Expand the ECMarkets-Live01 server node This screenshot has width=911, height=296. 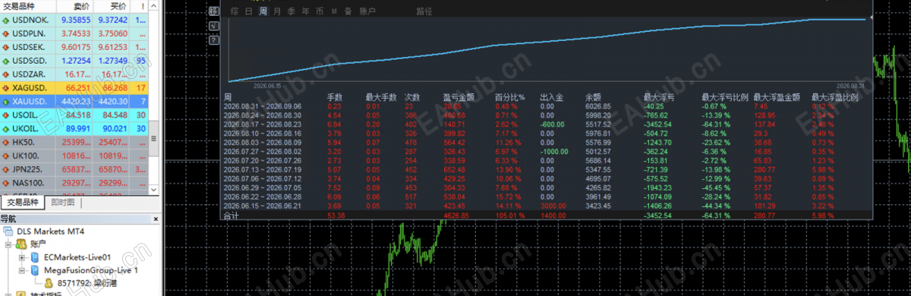[22, 257]
